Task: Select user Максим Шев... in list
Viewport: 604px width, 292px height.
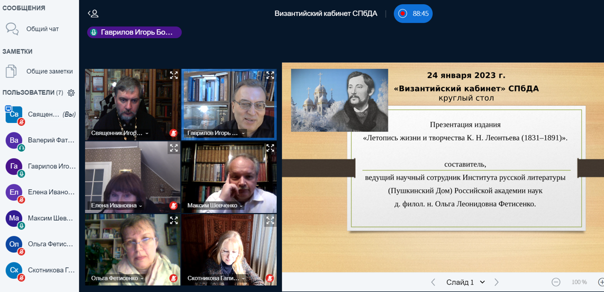Action: click(39, 218)
